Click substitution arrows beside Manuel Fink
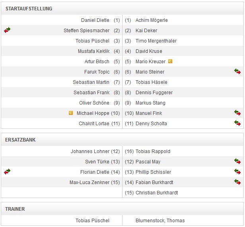 [x=237, y=113]
